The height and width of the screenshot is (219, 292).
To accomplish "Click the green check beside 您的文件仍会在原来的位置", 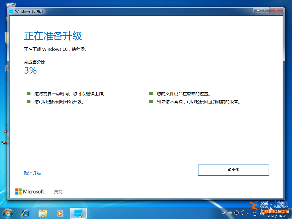I will [151, 93].
